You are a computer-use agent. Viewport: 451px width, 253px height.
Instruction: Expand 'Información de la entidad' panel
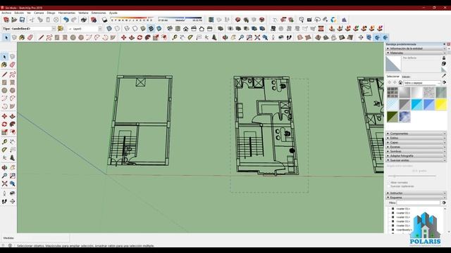coord(416,48)
